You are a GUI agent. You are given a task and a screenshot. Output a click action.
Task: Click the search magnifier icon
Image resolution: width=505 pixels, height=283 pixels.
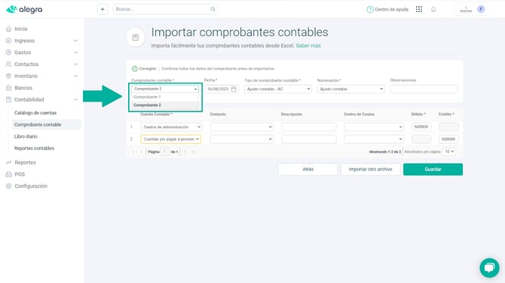click(213, 9)
